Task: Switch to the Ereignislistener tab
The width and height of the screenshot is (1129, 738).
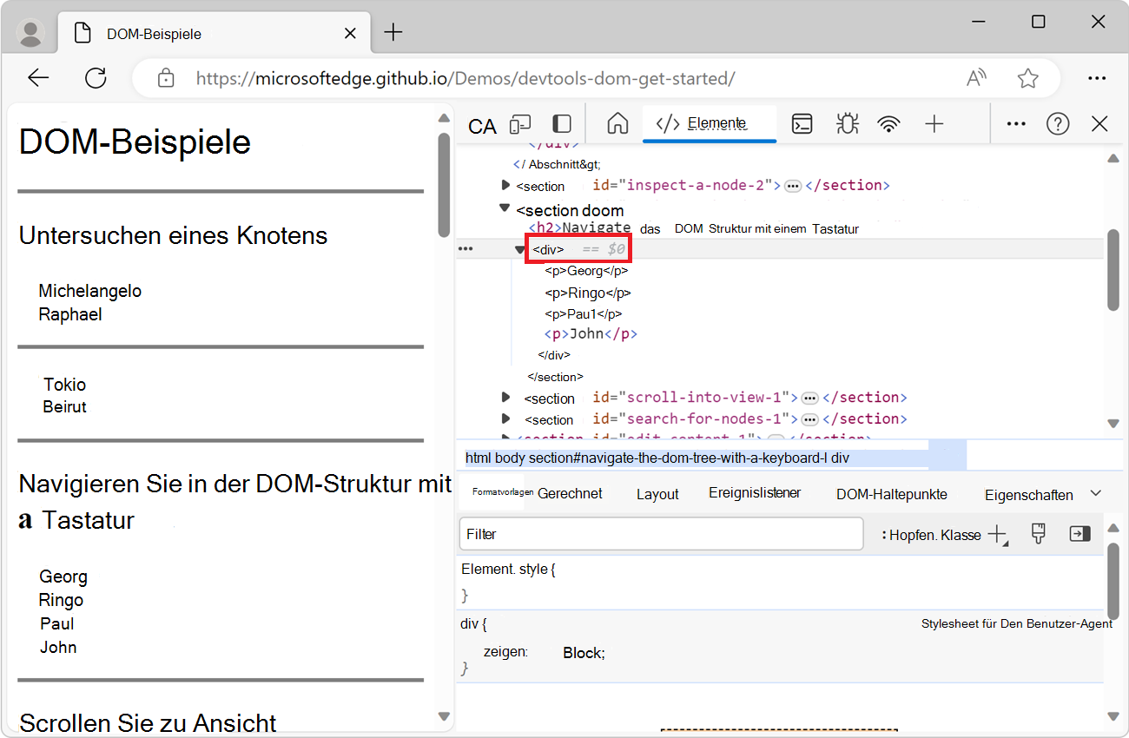Action: point(754,492)
